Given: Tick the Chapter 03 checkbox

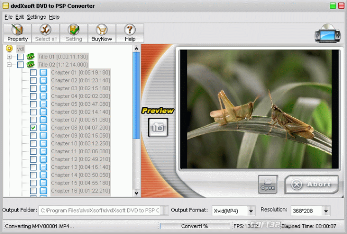Looking at the screenshot, I should [x=33, y=89].
